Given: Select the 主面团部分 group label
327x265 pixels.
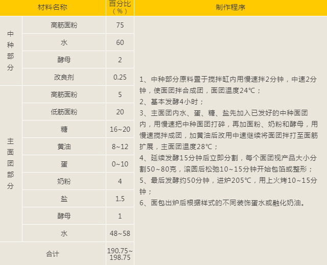Looking at the screenshot, I should coord(10,163).
